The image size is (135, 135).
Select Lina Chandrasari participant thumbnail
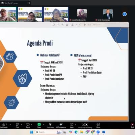pos(82,14)
